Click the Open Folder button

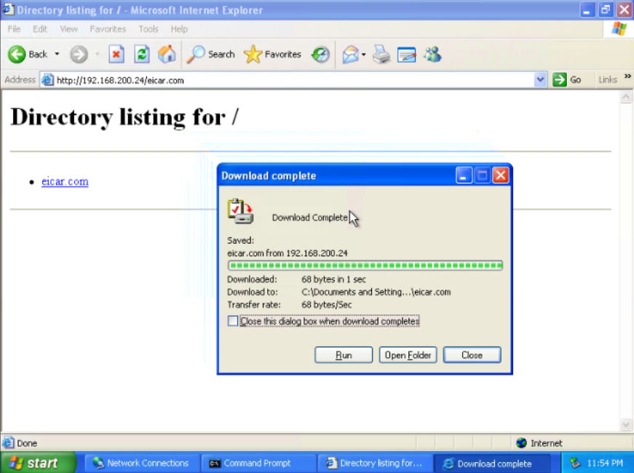tap(408, 355)
